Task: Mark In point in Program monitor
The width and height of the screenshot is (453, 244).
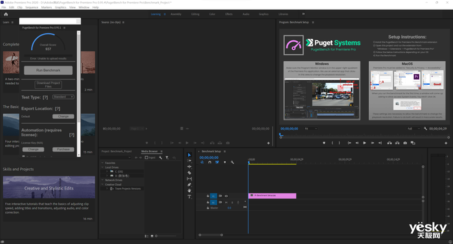Action: (x=332, y=143)
